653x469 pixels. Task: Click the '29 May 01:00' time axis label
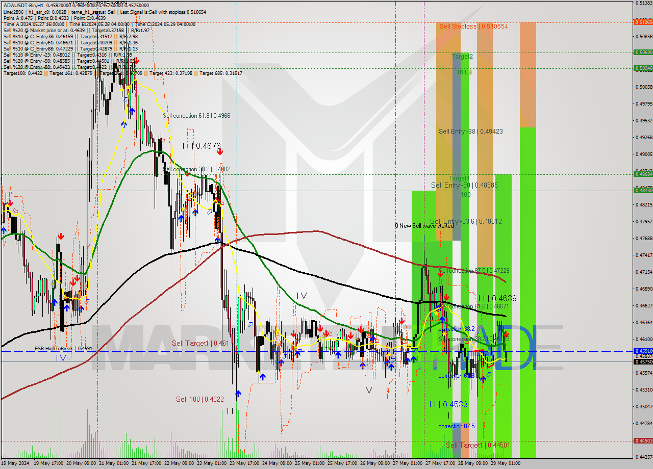click(x=506, y=463)
